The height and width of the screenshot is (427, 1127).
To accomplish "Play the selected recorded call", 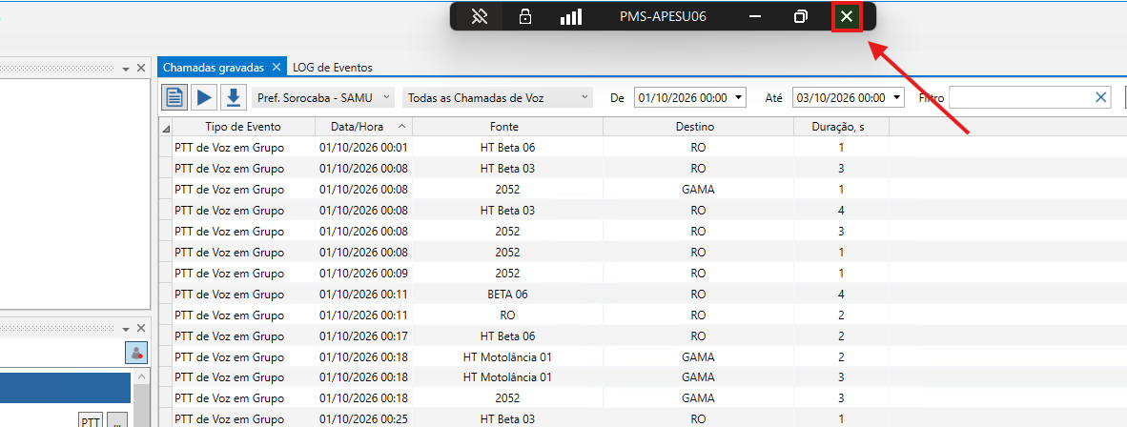I will [203, 97].
